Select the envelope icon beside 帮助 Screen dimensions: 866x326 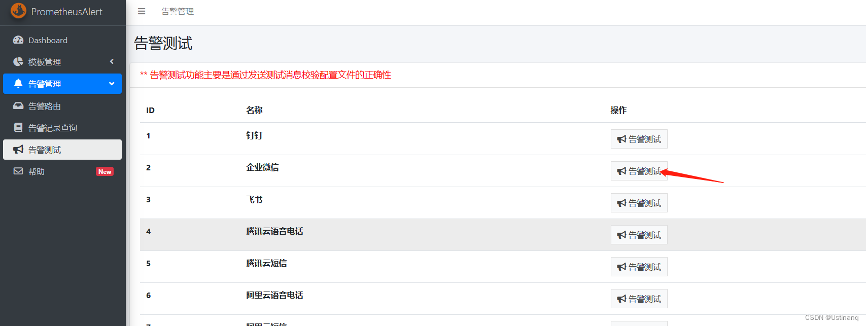tap(18, 171)
